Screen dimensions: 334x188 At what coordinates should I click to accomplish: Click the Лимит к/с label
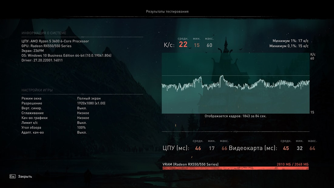click(x=30, y=123)
